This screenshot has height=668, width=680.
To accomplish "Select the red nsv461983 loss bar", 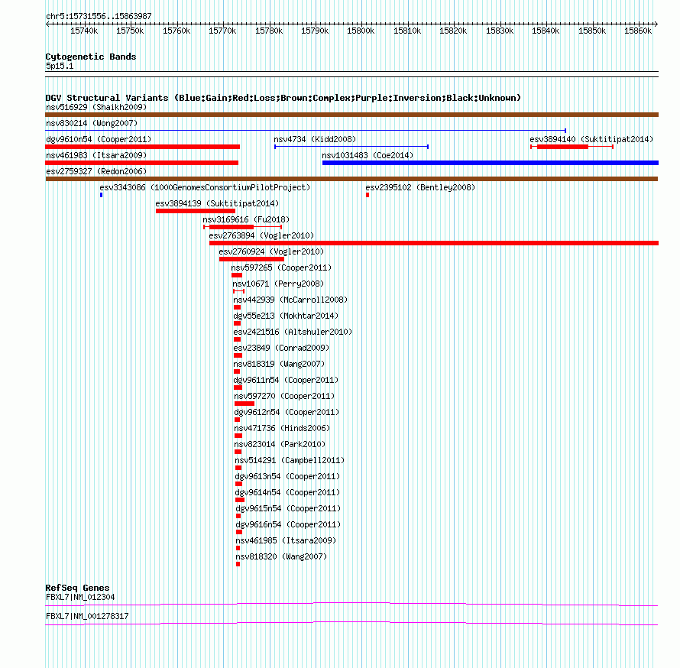I will pyautogui.click(x=142, y=163).
